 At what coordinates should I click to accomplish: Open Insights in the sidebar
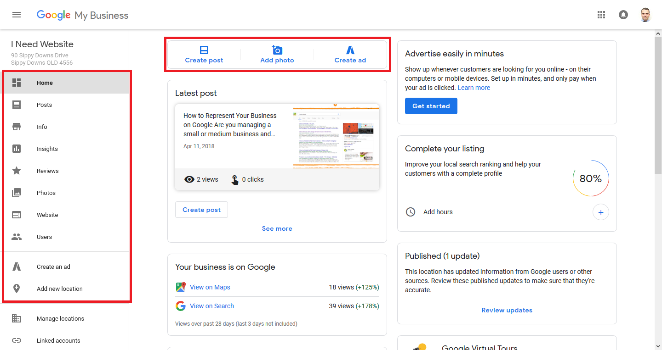47,149
